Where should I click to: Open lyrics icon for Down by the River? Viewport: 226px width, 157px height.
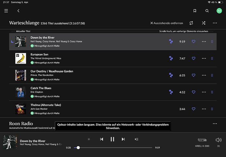point(171,42)
